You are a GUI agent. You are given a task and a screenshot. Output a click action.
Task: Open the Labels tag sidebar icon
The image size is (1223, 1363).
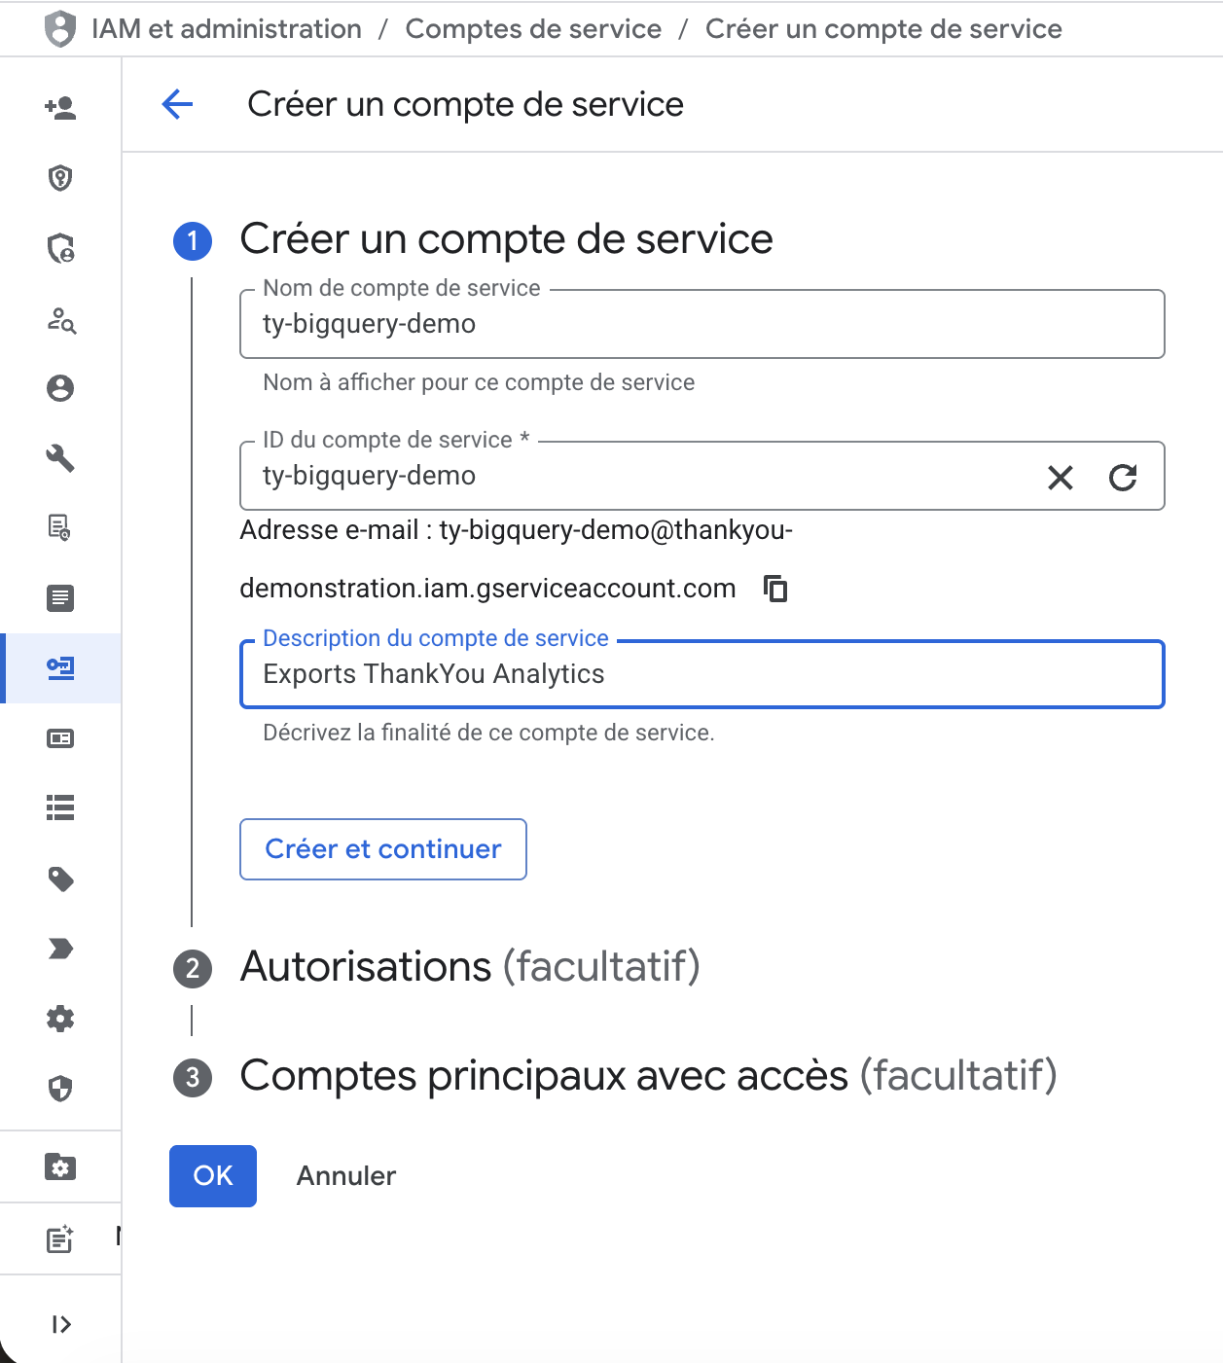click(60, 879)
